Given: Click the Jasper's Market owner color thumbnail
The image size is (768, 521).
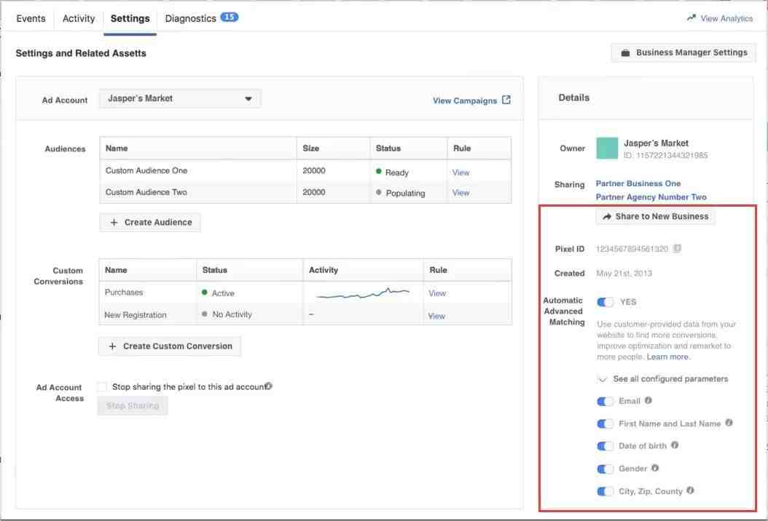Looking at the screenshot, I should click(x=607, y=148).
